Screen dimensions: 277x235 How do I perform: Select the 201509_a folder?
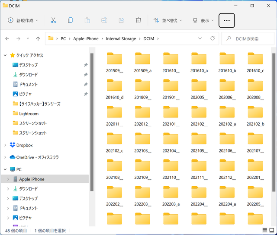click(x=142, y=62)
